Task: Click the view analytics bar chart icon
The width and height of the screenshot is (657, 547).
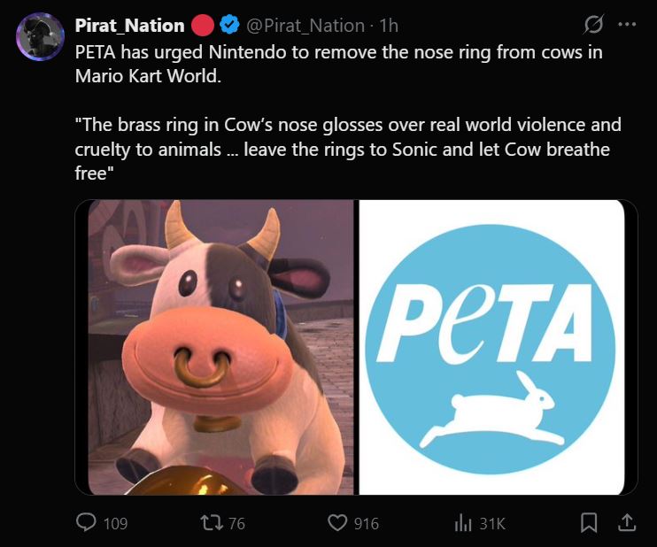Action: (x=462, y=523)
